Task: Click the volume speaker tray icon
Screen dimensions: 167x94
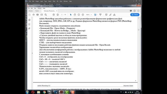Action: (132, 92)
